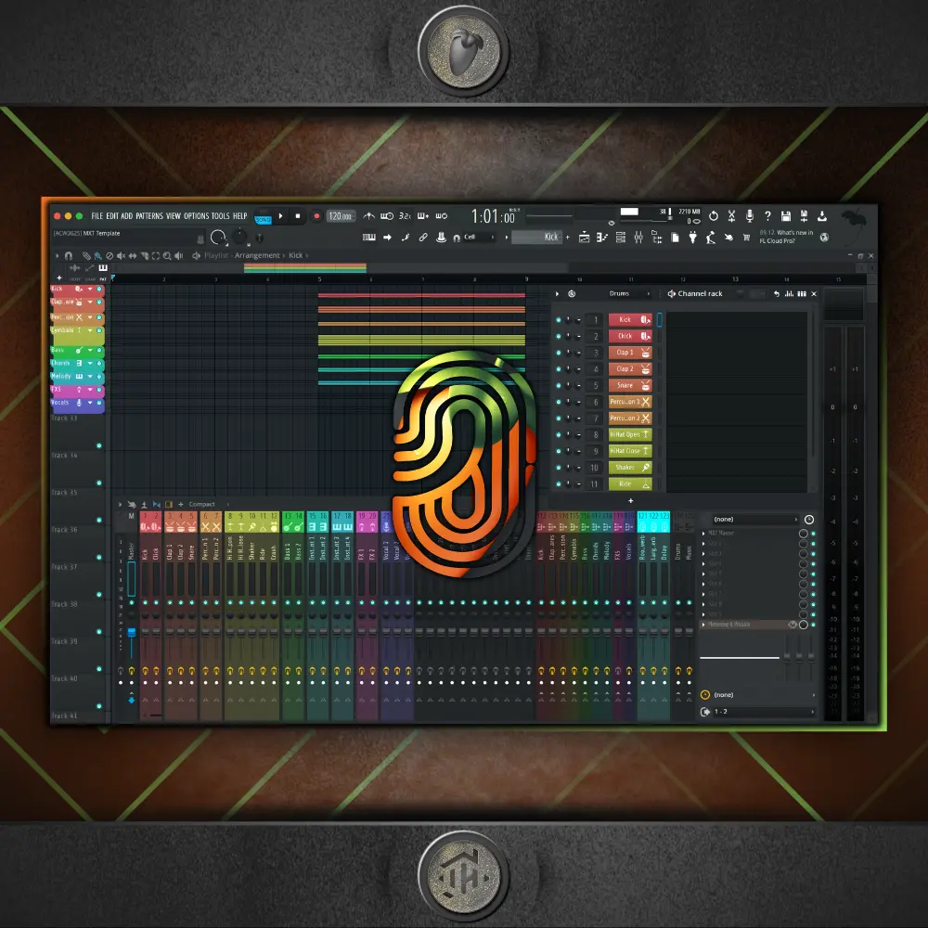Viewport: 928px width, 928px height.
Task: Click the graph editor icon in Channel rack
Action: 788,294
